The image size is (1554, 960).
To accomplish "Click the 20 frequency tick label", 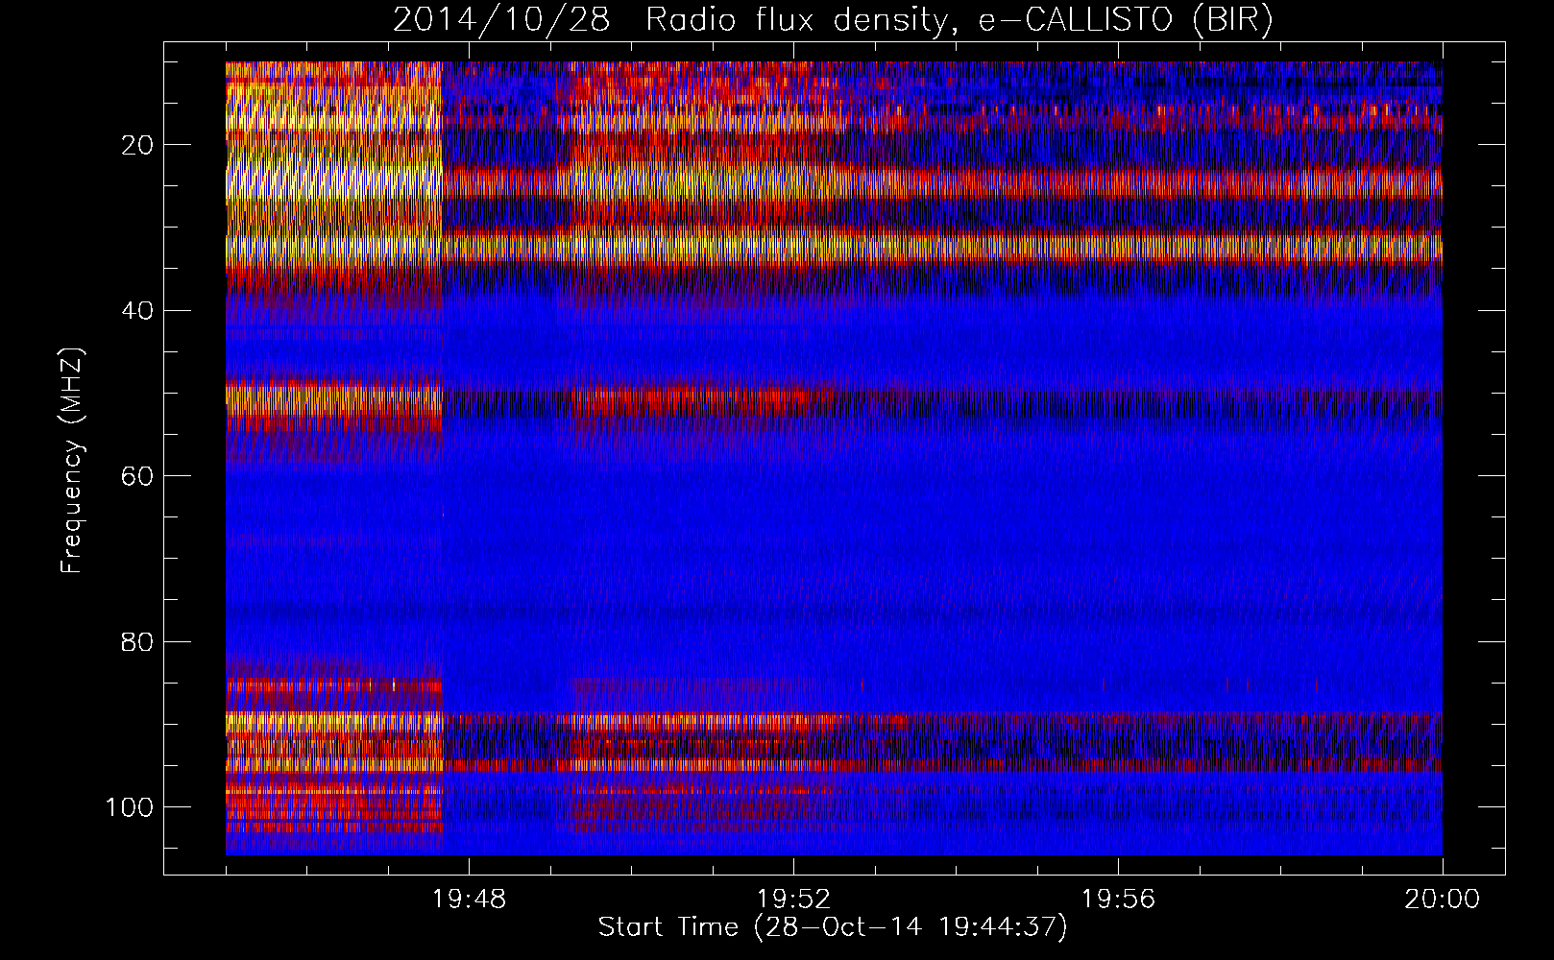I will pos(137,145).
